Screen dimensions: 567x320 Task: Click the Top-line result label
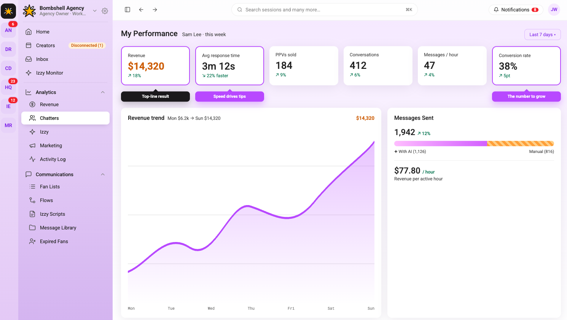155,96
